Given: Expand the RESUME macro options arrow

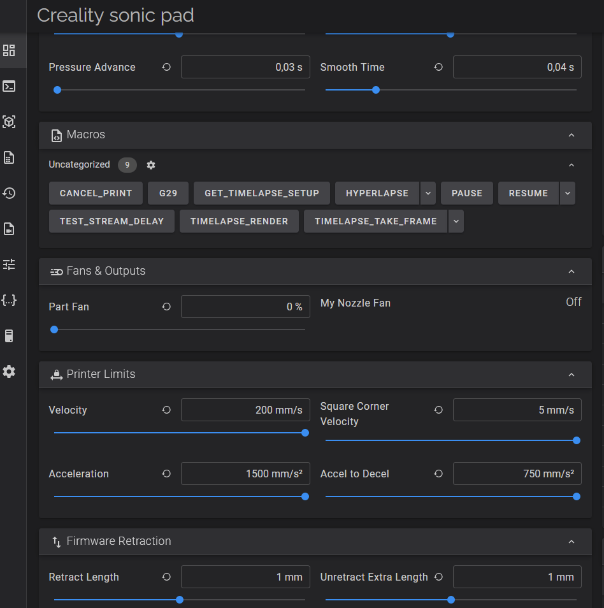Looking at the screenshot, I should (567, 193).
